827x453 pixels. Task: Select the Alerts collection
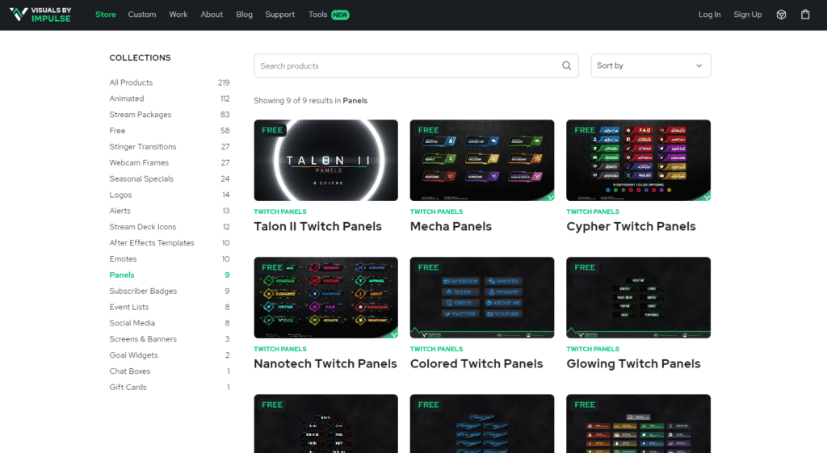(x=120, y=211)
